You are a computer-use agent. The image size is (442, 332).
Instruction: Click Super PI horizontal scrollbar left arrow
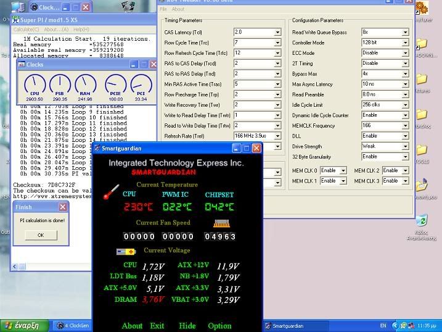coord(15,266)
